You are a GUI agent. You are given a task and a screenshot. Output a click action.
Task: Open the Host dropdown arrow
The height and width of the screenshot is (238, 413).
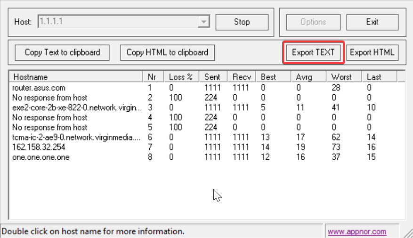tap(203, 22)
